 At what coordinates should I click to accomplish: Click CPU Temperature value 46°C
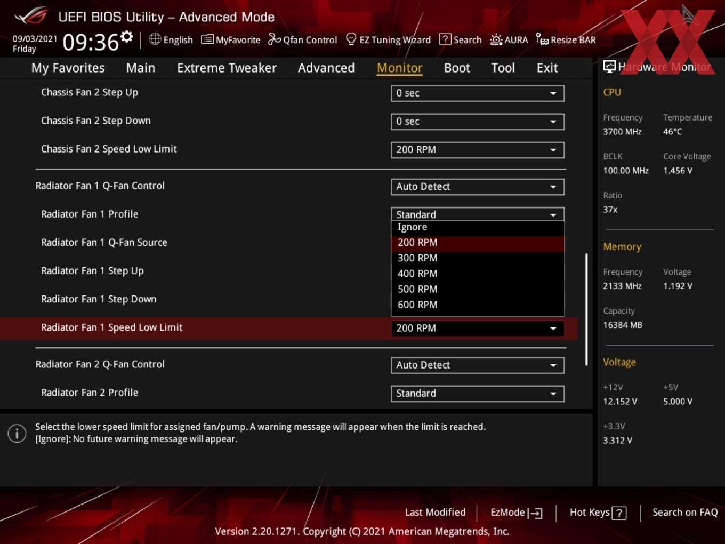click(672, 131)
